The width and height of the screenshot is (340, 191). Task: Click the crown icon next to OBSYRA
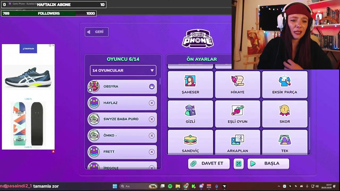[152, 86]
